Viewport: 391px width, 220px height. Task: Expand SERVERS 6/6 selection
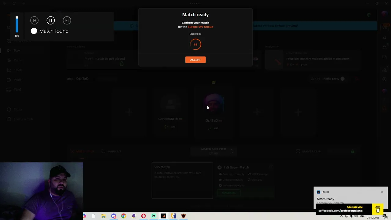click(309, 151)
